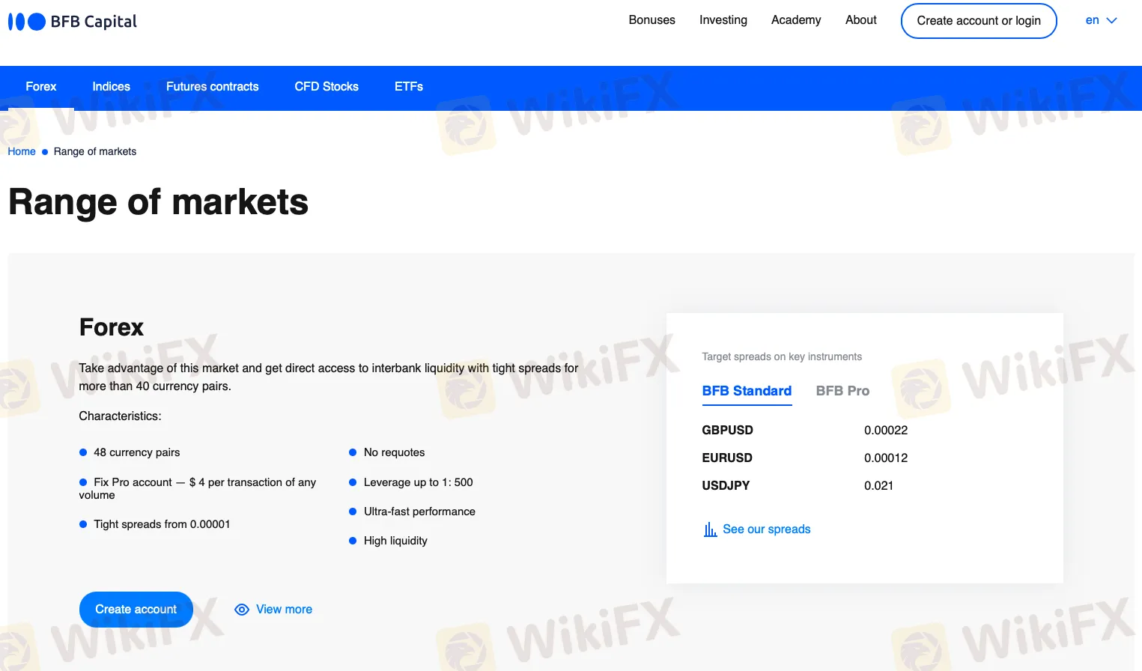
Task: Open the Bonuses menu item
Action: (x=651, y=19)
